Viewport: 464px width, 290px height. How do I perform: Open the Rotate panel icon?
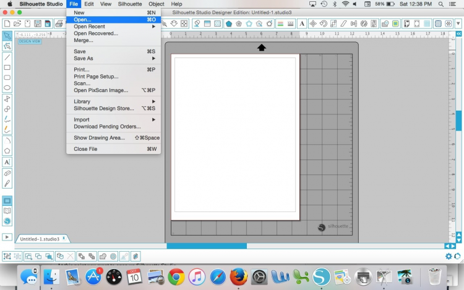(x=324, y=23)
